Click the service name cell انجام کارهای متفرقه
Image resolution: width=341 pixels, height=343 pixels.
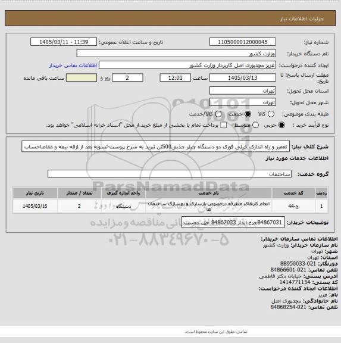point(208,206)
